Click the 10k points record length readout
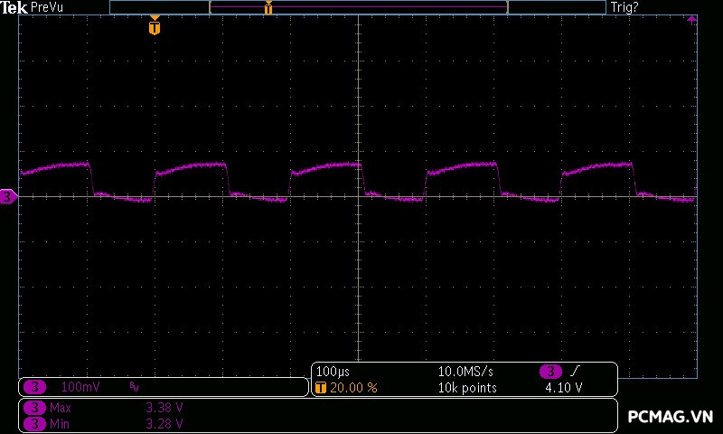723x434 pixels. pyautogui.click(x=466, y=388)
